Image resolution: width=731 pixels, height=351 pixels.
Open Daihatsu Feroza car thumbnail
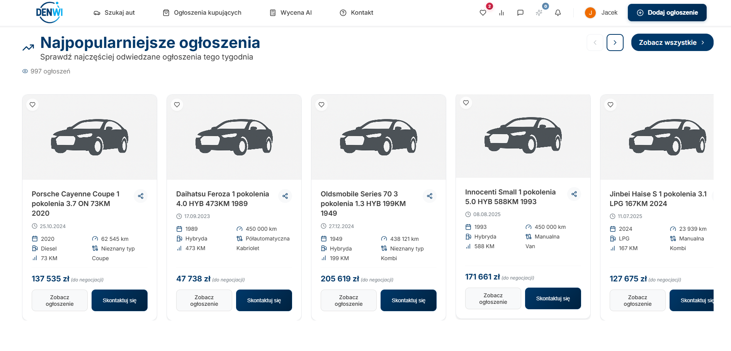pos(234,137)
